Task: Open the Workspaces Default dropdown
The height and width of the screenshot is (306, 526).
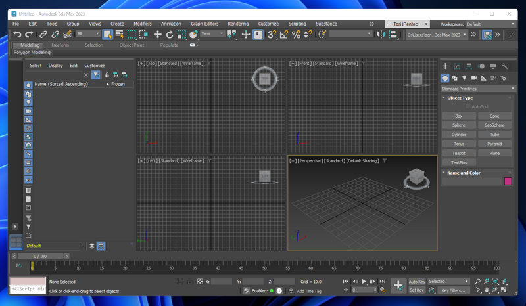Action: (x=490, y=24)
